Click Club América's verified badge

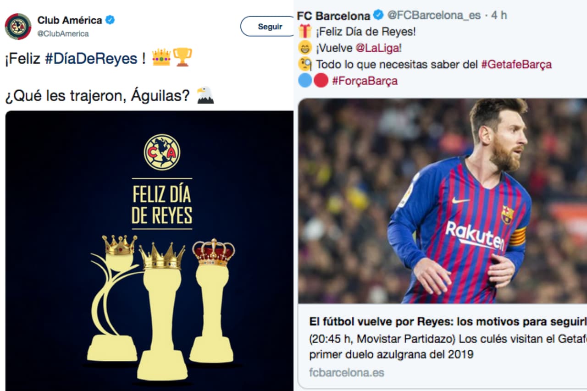[110, 20]
